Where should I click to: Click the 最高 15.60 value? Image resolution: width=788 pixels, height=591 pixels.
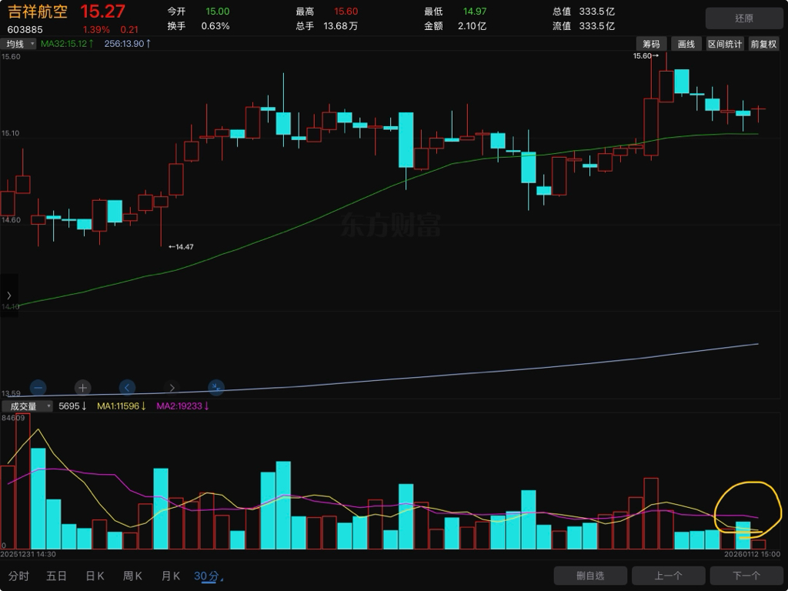click(x=346, y=12)
